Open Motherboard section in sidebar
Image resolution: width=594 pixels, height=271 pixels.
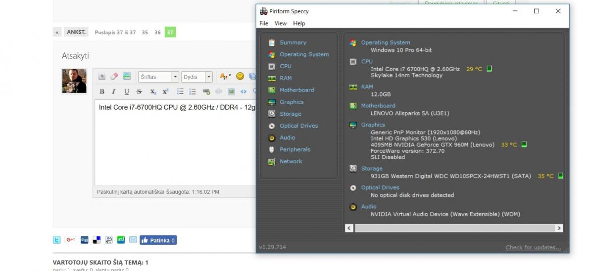coord(297,90)
